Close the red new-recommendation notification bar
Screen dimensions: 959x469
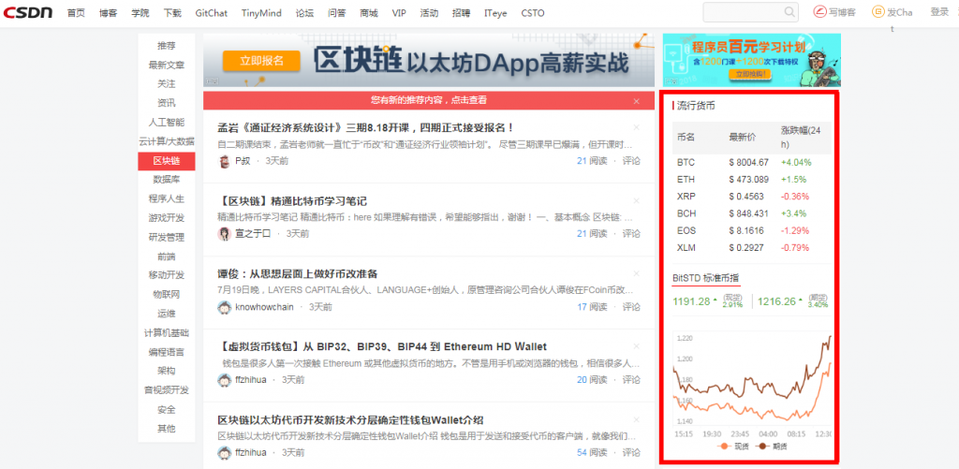(636, 101)
